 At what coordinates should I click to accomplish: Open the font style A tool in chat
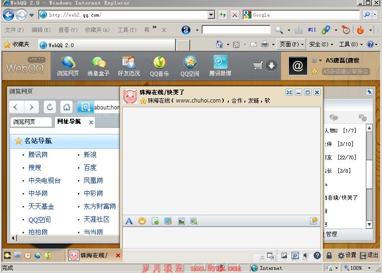[129, 221]
